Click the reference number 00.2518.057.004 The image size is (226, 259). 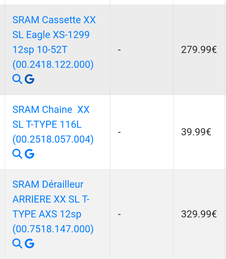tap(53, 139)
